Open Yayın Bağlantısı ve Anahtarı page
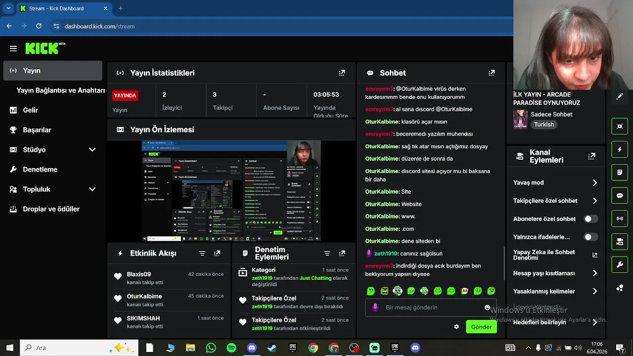The image size is (633, 356). pos(60,90)
